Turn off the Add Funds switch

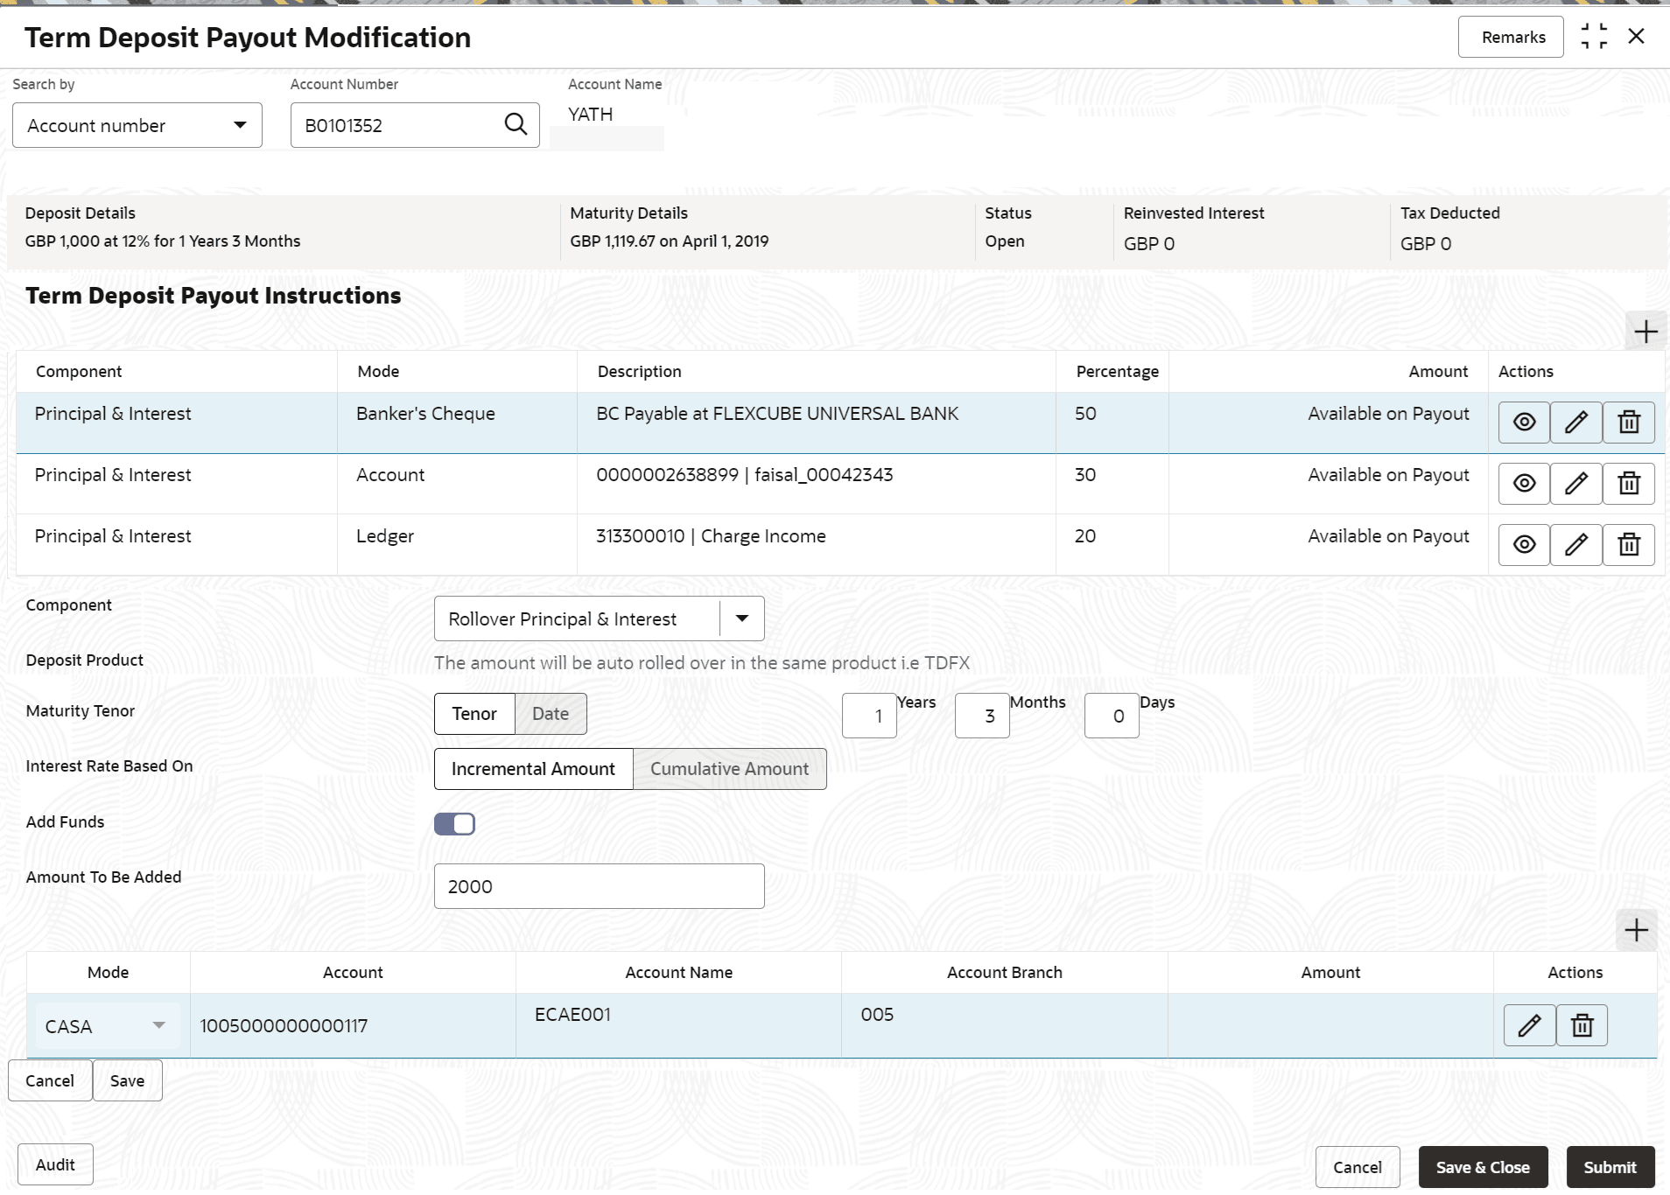pos(454,824)
